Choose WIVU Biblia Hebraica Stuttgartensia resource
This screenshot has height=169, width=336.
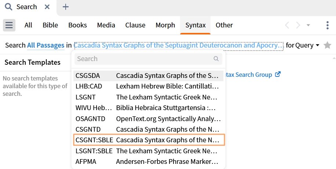pyautogui.click(x=148, y=108)
